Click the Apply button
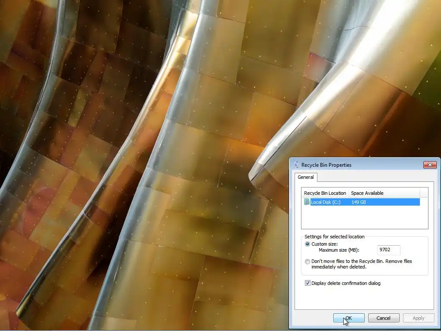 (x=419, y=318)
